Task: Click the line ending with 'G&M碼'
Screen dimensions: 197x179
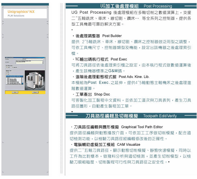Action: point(99,71)
